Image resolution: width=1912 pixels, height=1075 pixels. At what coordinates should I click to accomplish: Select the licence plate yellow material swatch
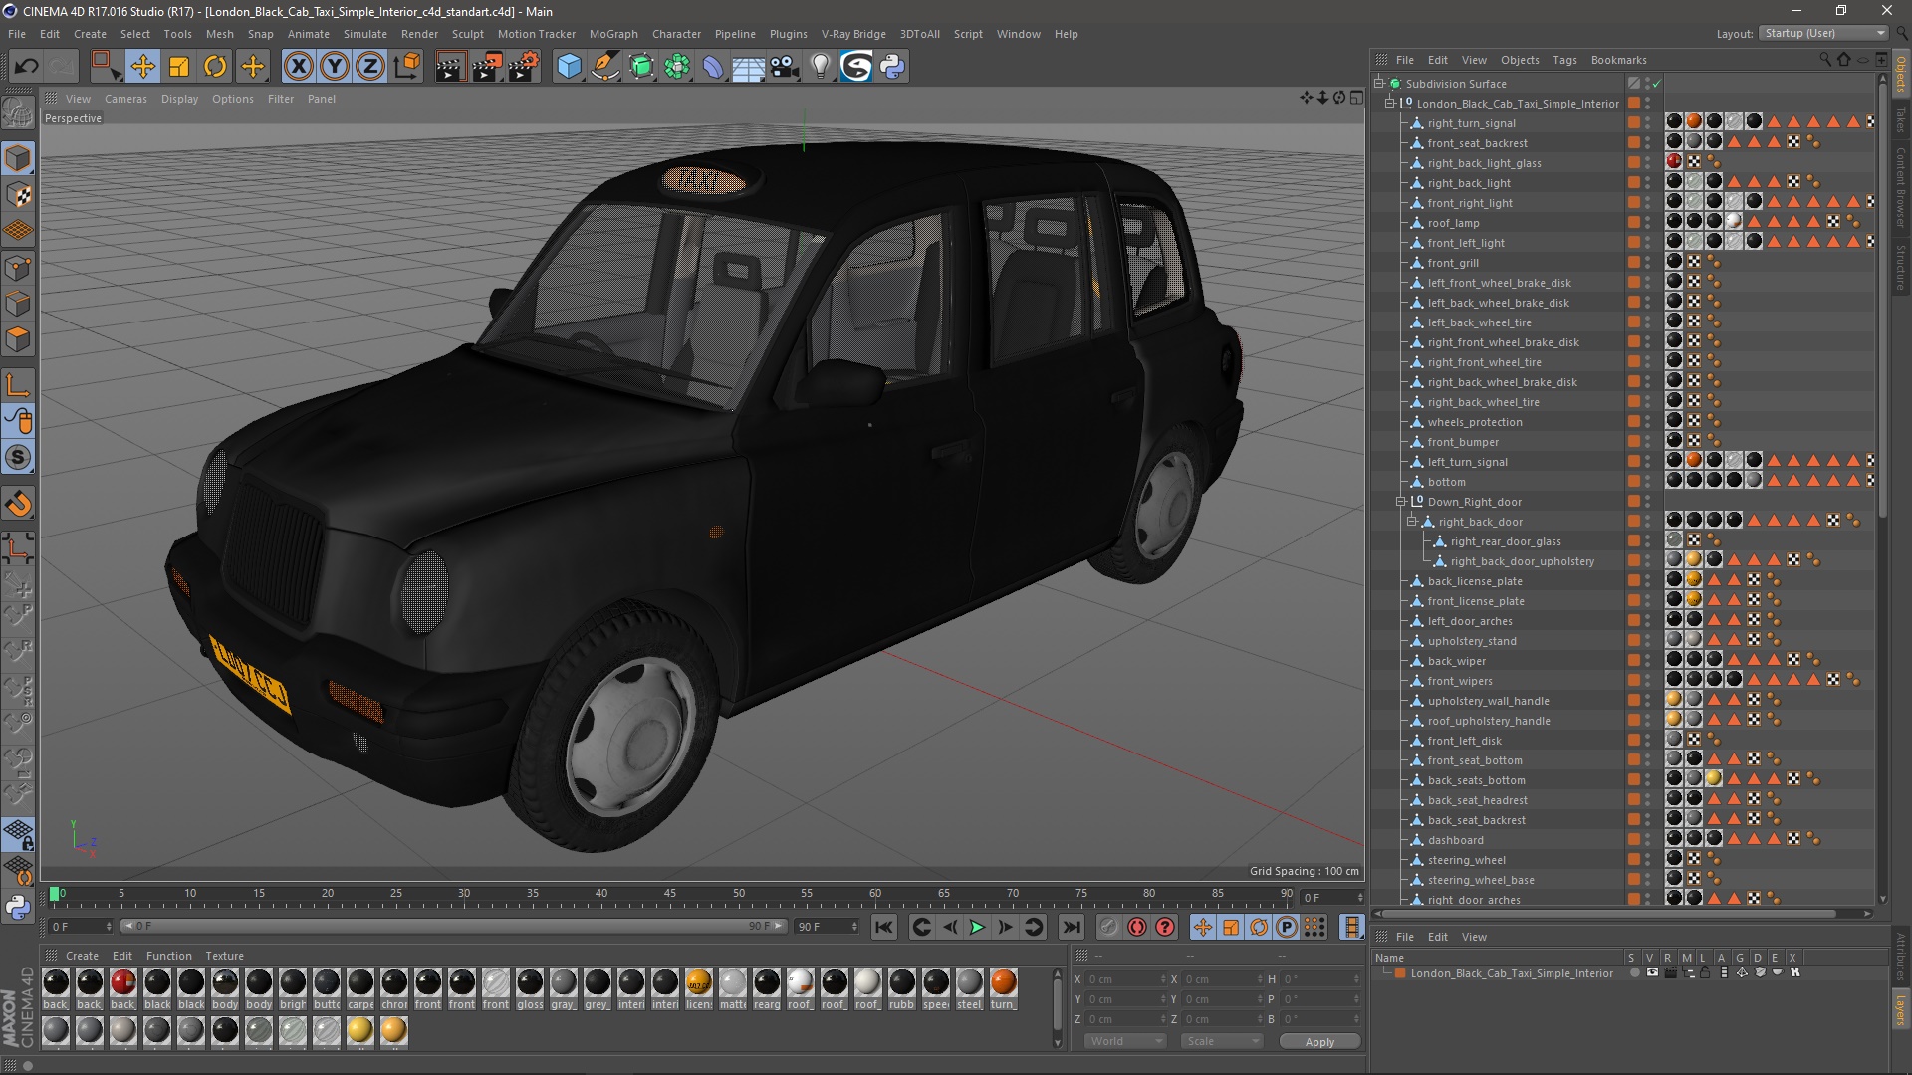pos(699,983)
